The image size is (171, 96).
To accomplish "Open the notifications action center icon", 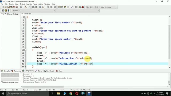I will point(167,94).
